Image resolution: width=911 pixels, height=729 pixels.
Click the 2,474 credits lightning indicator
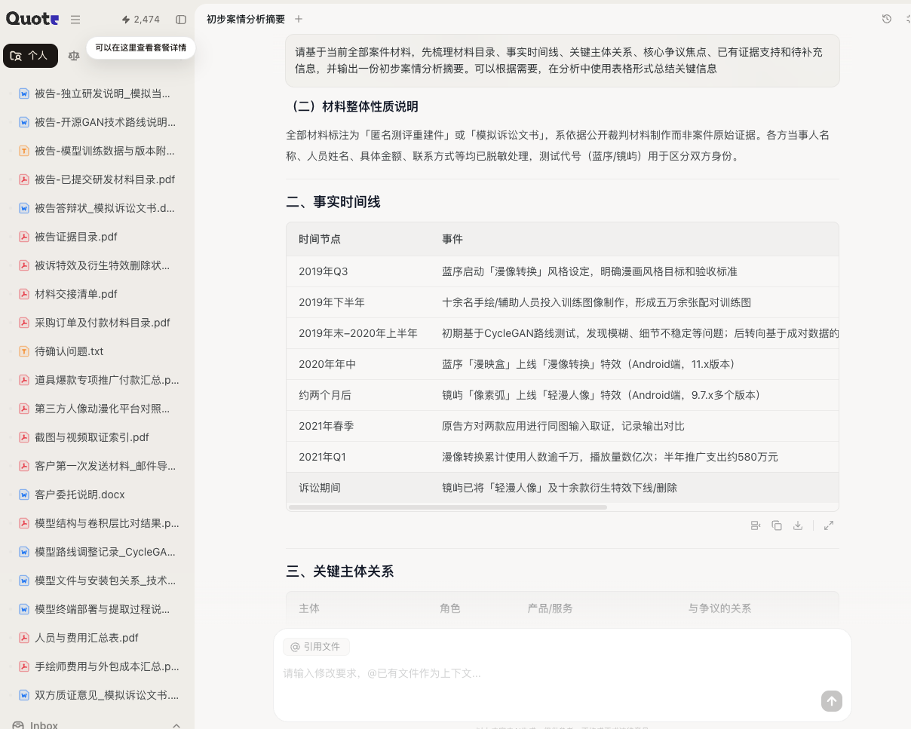pyautogui.click(x=140, y=20)
